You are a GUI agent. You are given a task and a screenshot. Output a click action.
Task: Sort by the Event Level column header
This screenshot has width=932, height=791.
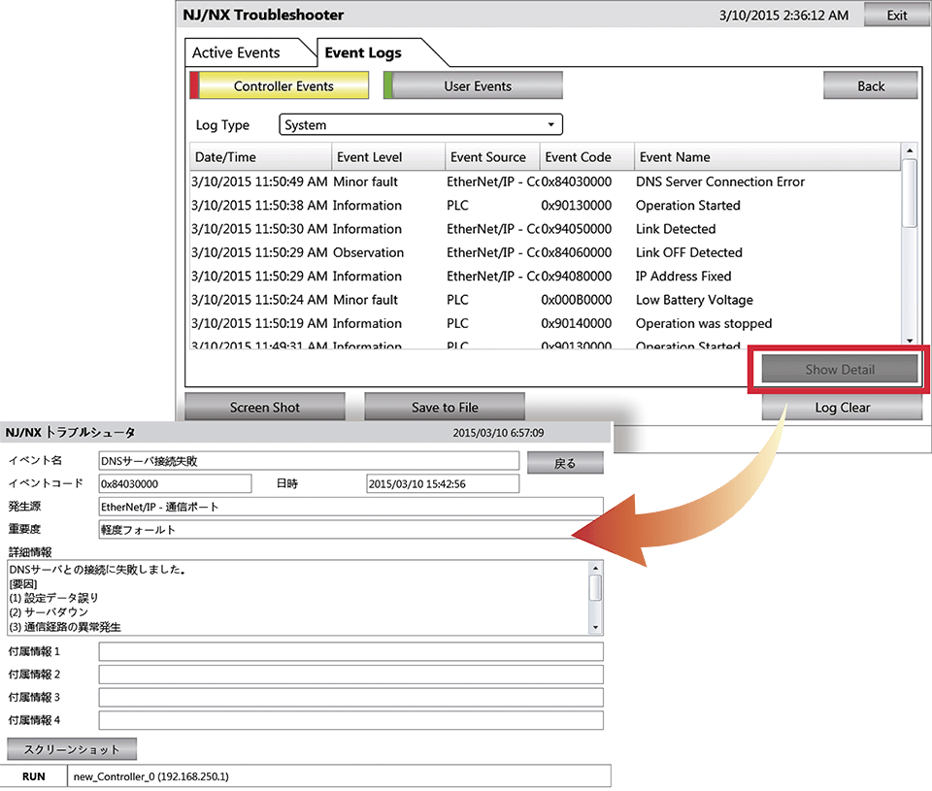[388, 157]
